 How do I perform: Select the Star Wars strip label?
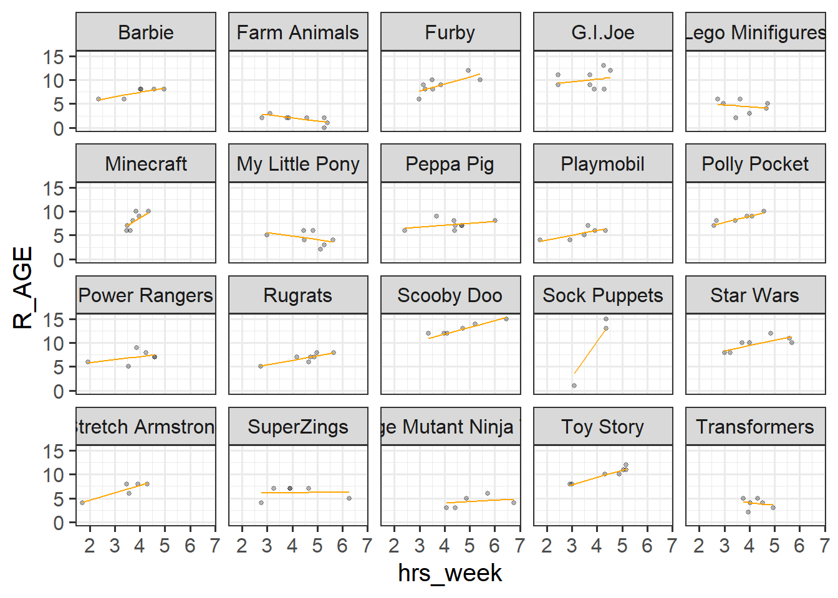[x=755, y=295]
